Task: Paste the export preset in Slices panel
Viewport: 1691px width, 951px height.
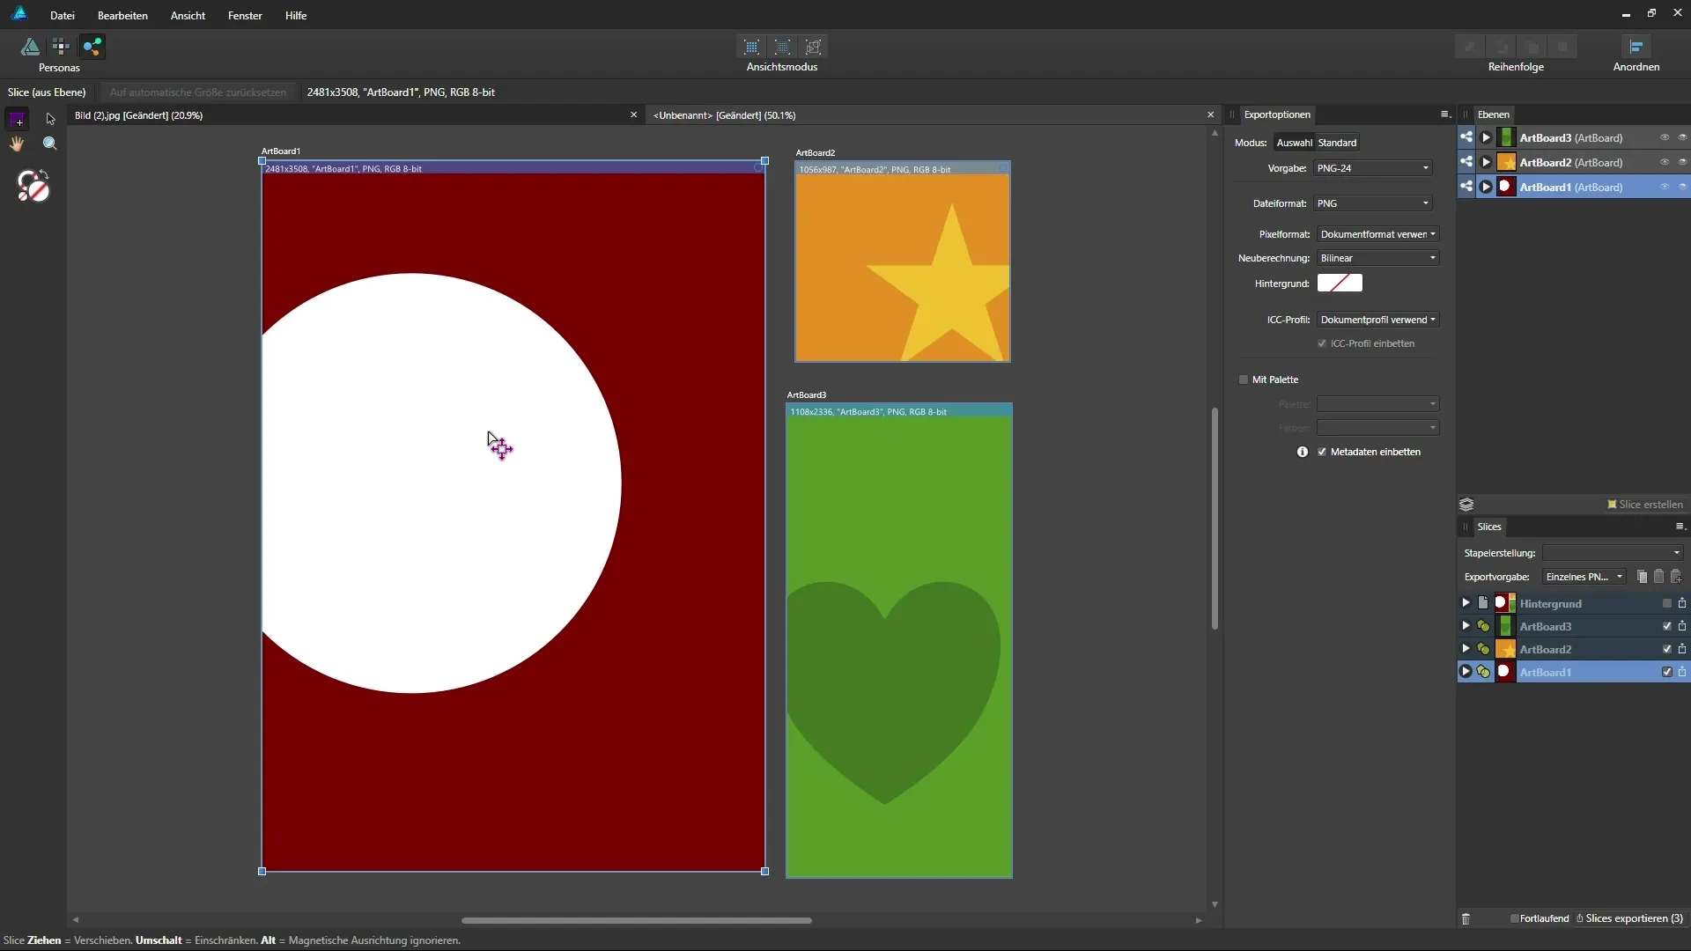Action: (1658, 577)
